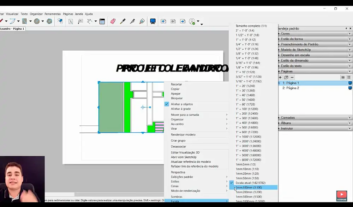Viewport: 353px width, 207px height.
Task: Close the Cores panel
Action: click(349, 34)
